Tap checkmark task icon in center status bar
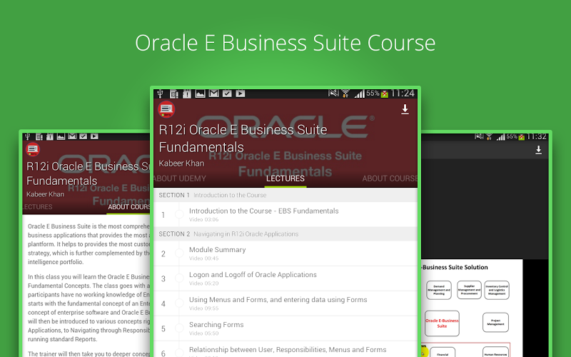 point(227,94)
